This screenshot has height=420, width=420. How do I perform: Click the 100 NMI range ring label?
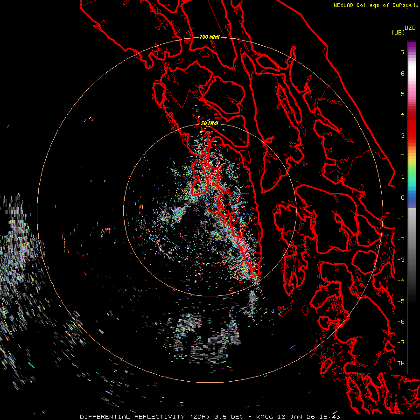coord(210,37)
